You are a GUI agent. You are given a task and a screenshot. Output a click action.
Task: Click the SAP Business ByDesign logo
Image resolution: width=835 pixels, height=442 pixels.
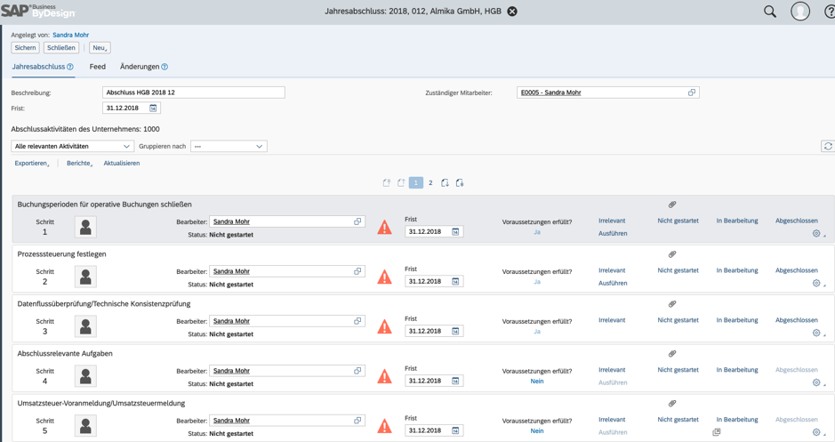[38, 11]
